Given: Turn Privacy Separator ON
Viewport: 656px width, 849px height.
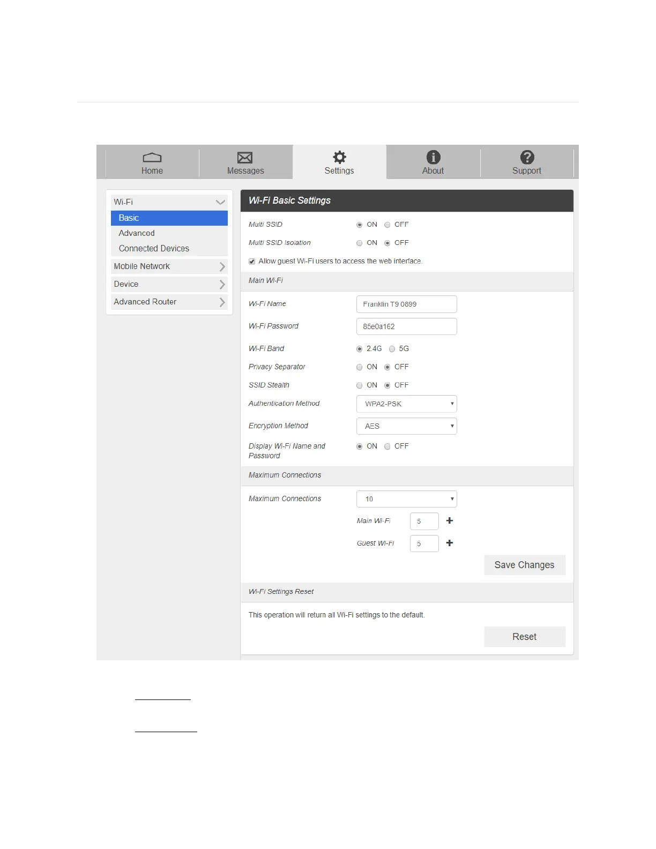Looking at the screenshot, I should 360,367.
